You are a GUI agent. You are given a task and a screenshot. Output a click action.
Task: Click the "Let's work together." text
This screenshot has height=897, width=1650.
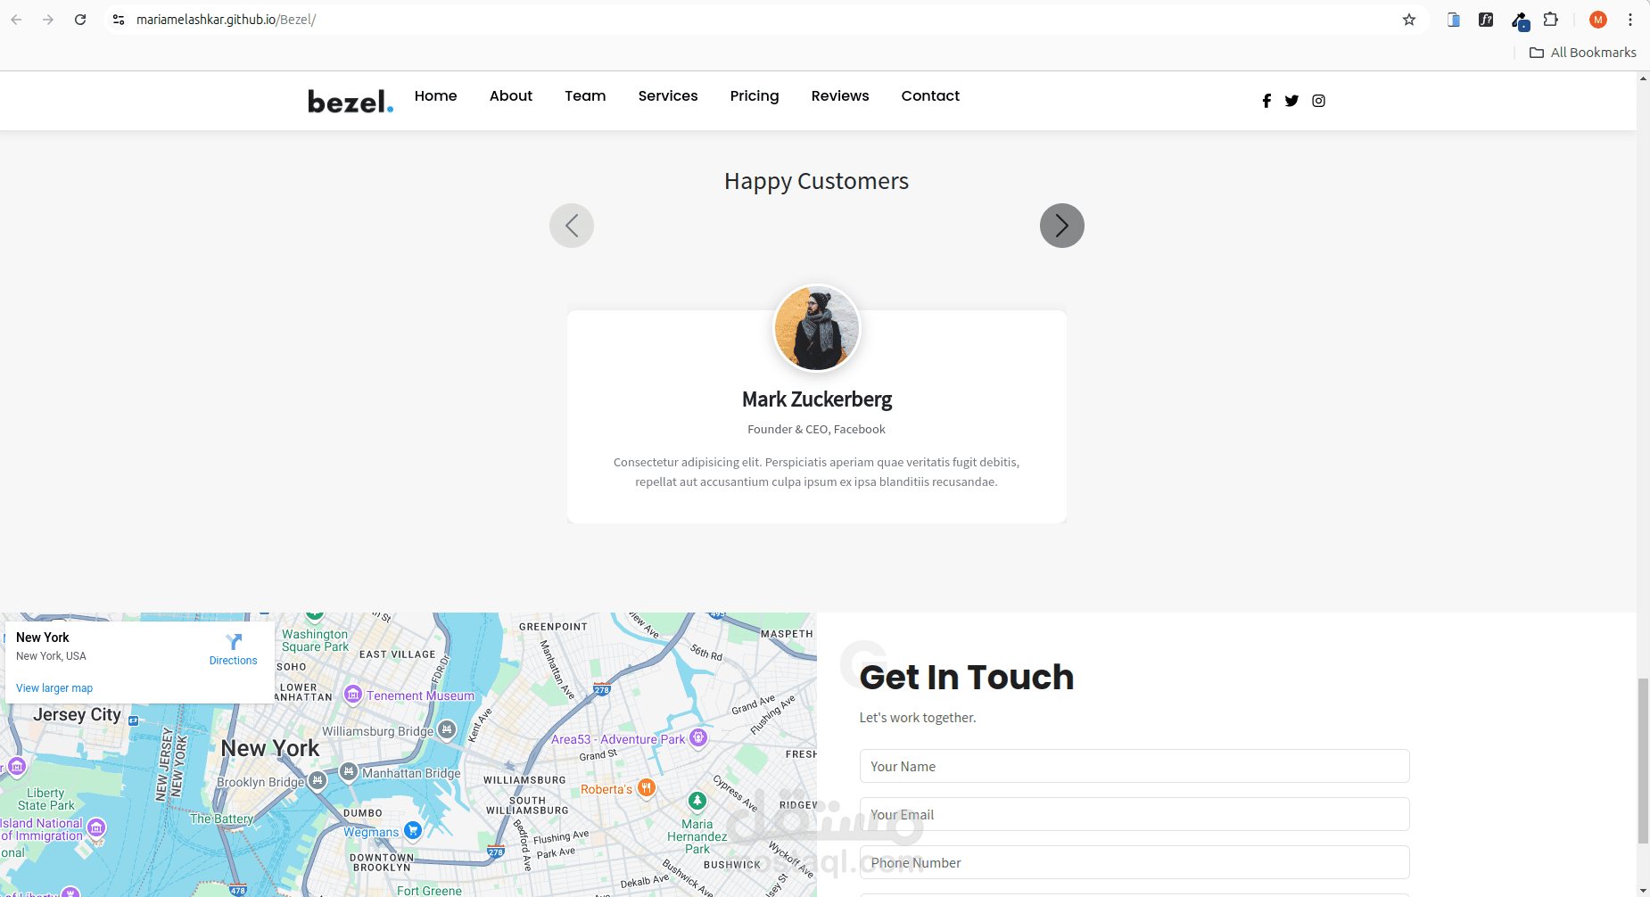(x=918, y=718)
